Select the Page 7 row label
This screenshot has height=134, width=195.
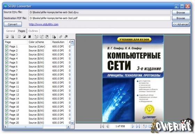(x=14, y=70)
